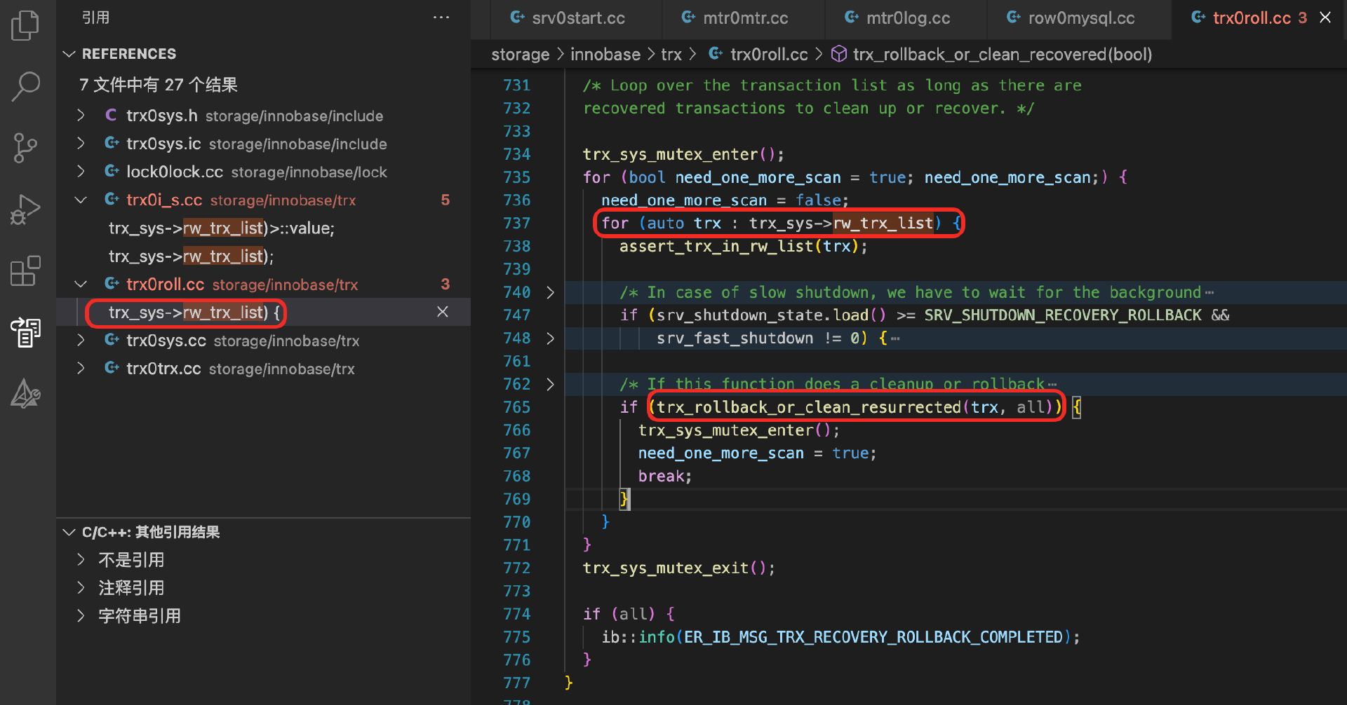Click line number 766 in the gutter
The image size is (1347, 705).
tap(516, 430)
